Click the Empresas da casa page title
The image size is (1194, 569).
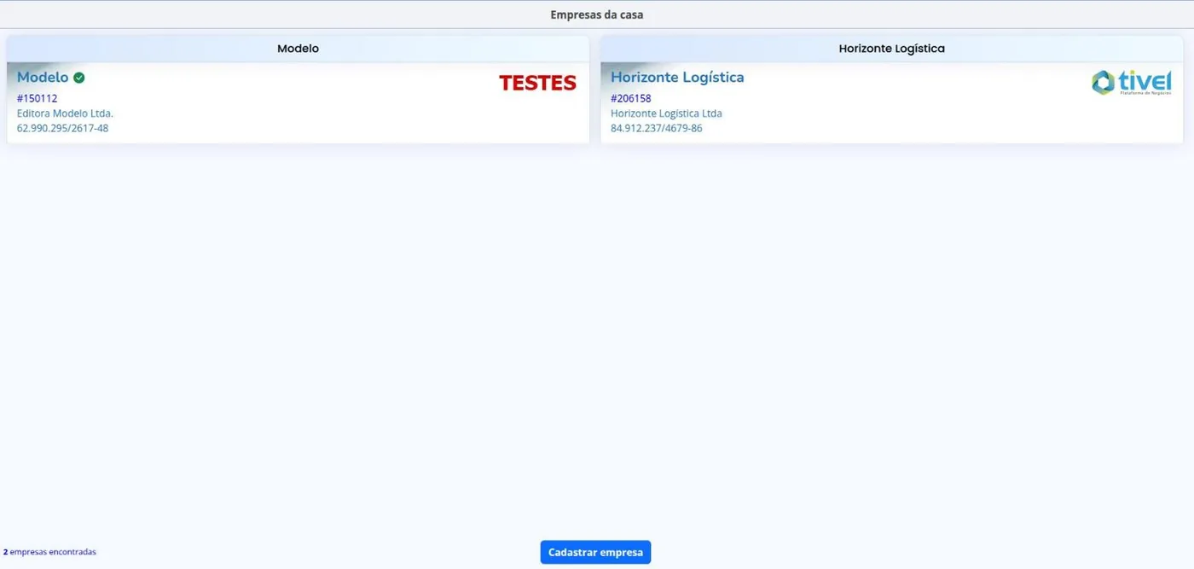[597, 15]
